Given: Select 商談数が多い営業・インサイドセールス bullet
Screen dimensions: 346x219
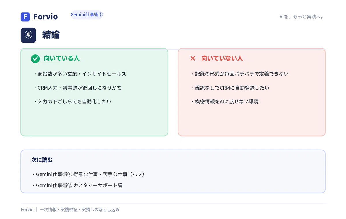Looking at the screenshot, I should tap(80, 74).
